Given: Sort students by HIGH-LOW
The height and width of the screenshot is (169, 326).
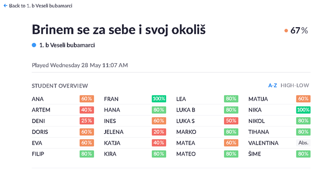Looking at the screenshot, I should (x=295, y=85).
